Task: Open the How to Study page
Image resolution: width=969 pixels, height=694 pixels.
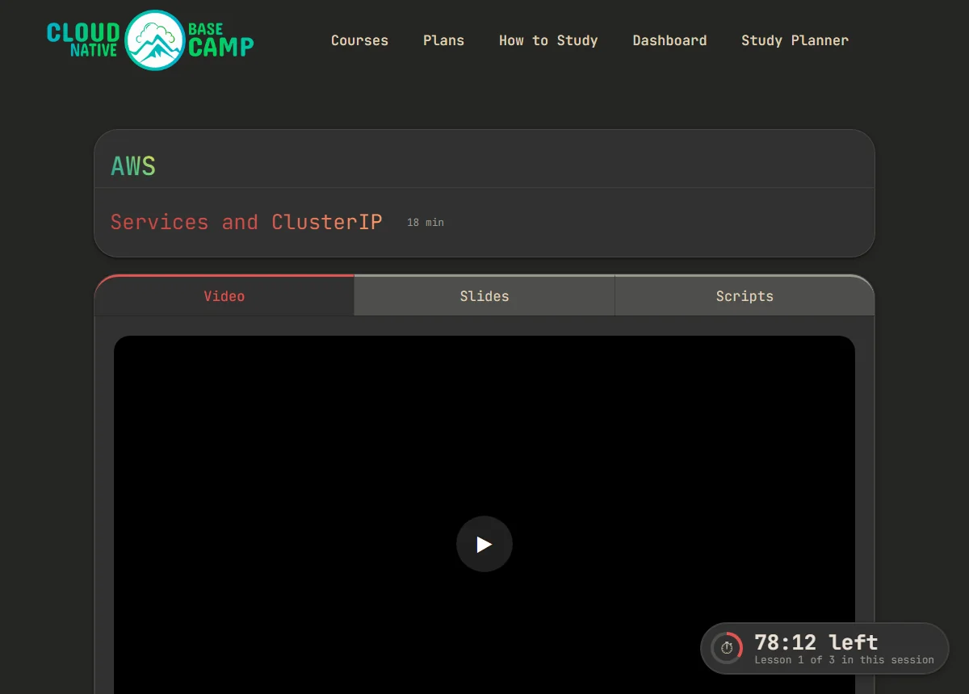Action: tap(548, 40)
